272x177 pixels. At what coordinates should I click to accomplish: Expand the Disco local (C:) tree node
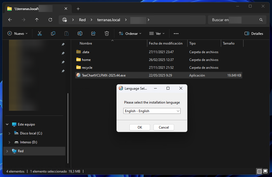tap(10, 133)
